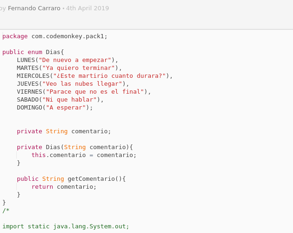The height and width of the screenshot is (233, 293).
Task: Click the 'this.comentario = comentario' assignment
Action: click(84, 155)
